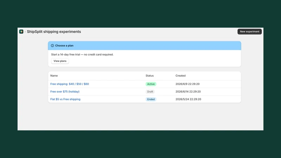Click the Choose a plan banner heading
The width and height of the screenshot is (281, 158).
64,46
